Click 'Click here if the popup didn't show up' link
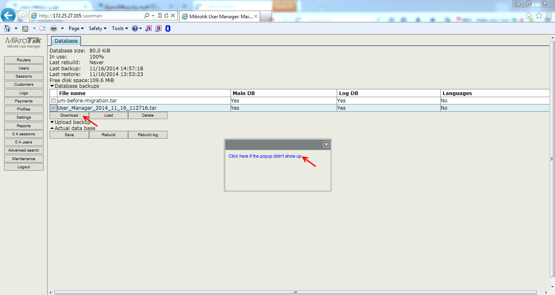Image resolution: width=555 pixels, height=295 pixels. coord(265,156)
